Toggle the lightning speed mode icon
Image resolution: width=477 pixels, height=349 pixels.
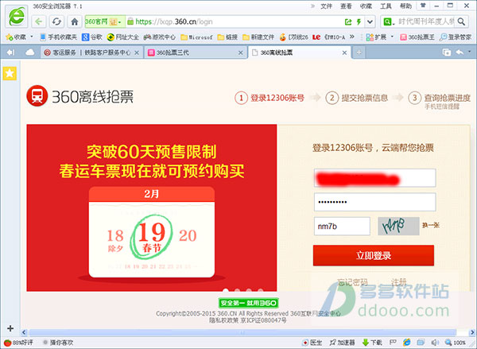click(359, 21)
